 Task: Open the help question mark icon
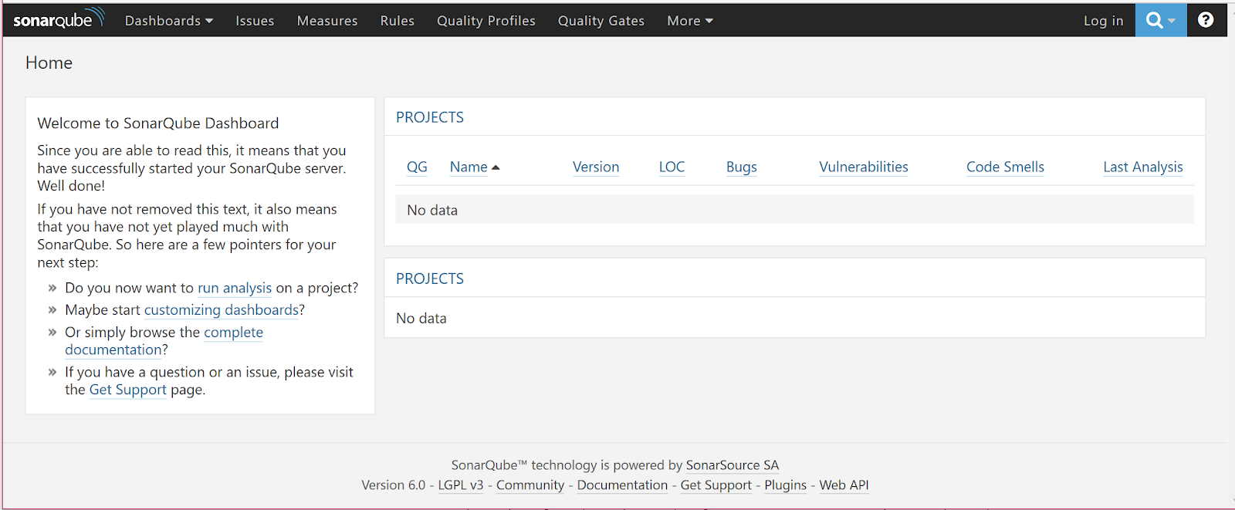coord(1206,20)
